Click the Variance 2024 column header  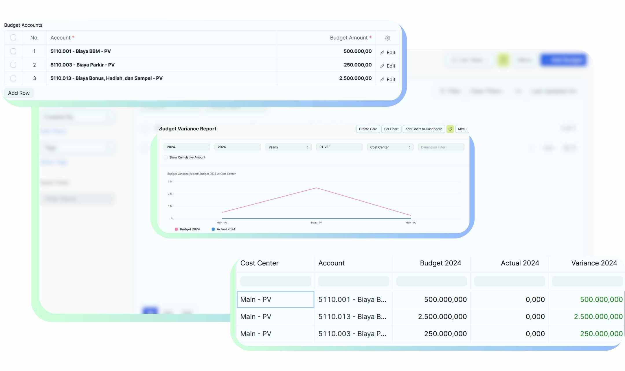[x=594, y=263]
